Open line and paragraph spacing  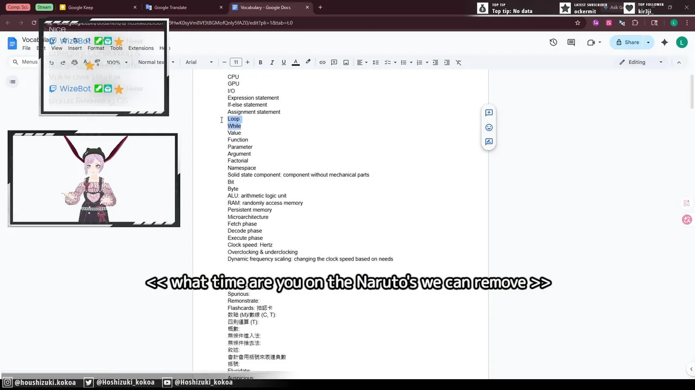[375, 62]
